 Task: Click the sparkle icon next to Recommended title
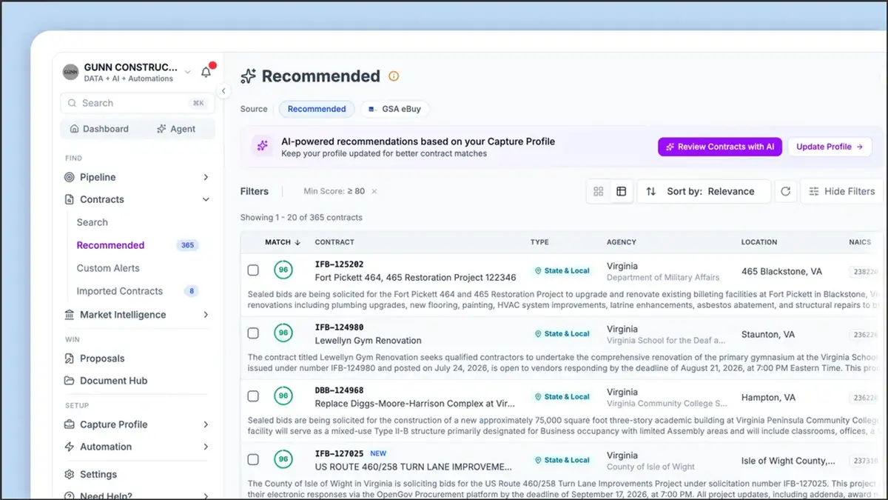[249, 76]
